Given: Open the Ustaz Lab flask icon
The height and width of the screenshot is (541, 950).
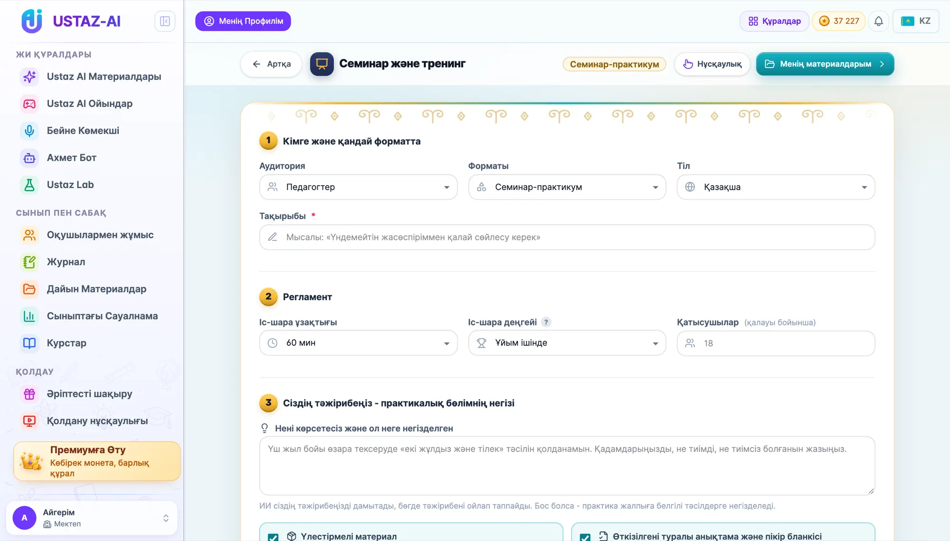Looking at the screenshot, I should (x=29, y=185).
